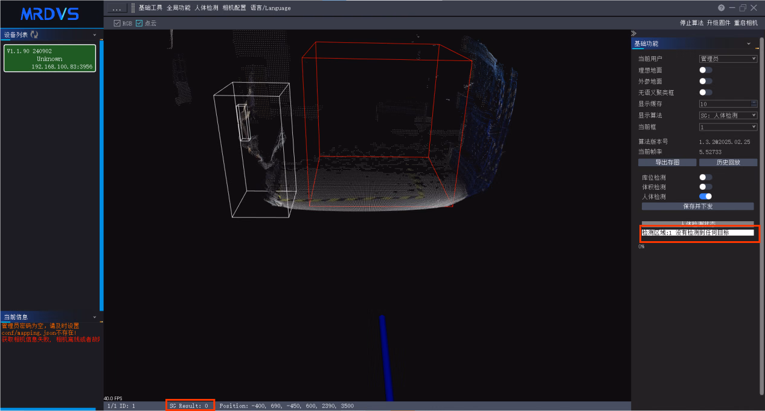Viewport: 765px width, 411px height.
Task: Click 重启相机 to restart camera
Action: point(746,23)
